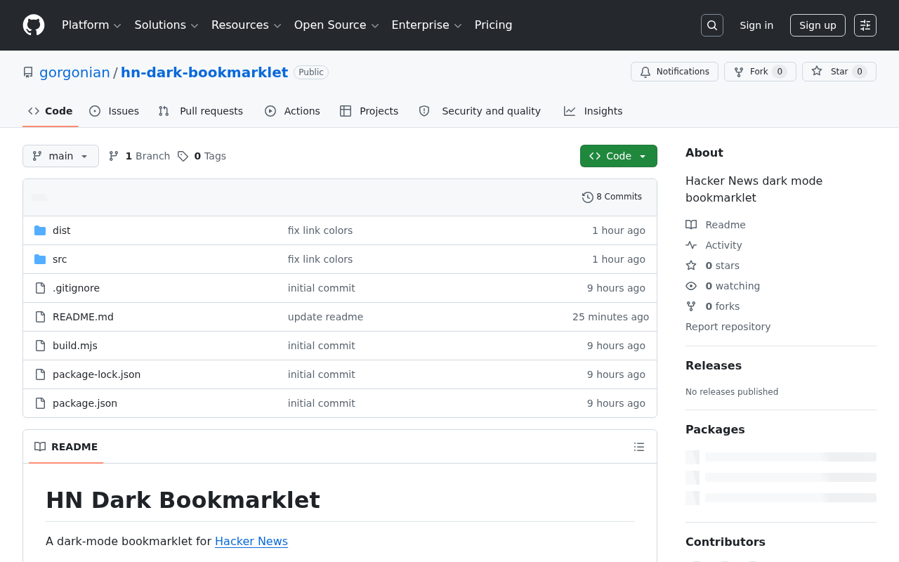Click the tag icon beside 0 Tags
This screenshot has width=899, height=562.
[183, 156]
